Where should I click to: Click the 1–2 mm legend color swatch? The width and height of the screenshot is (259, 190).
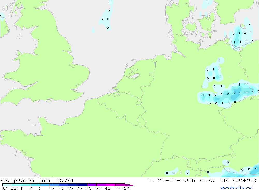click(x=26, y=185)
